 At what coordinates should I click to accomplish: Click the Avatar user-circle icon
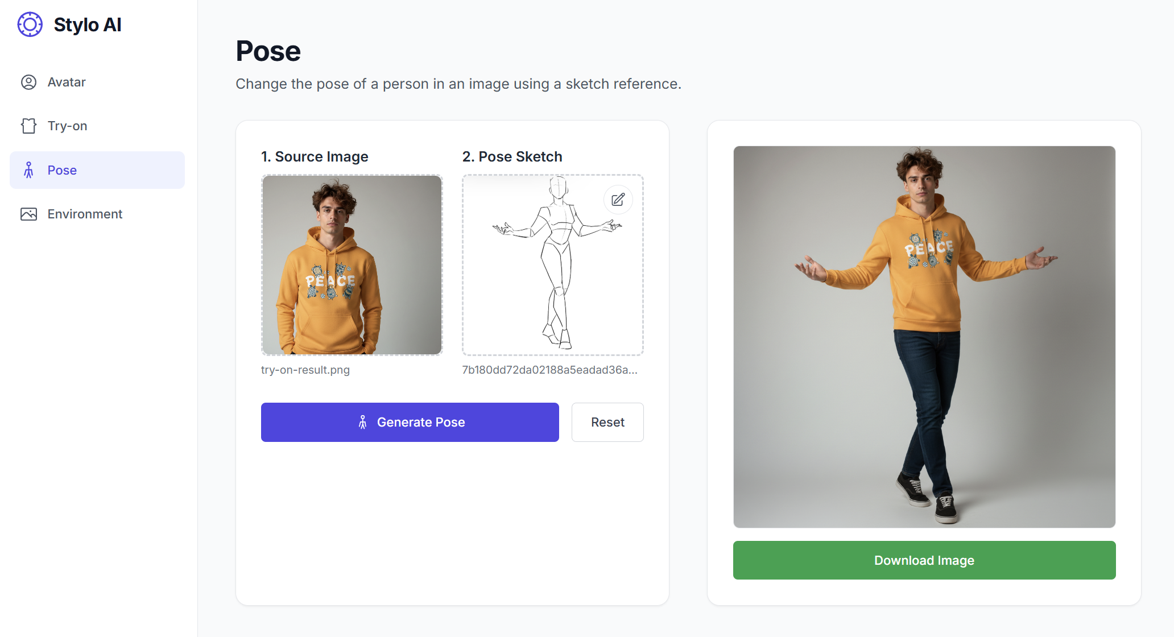(28, 82)
